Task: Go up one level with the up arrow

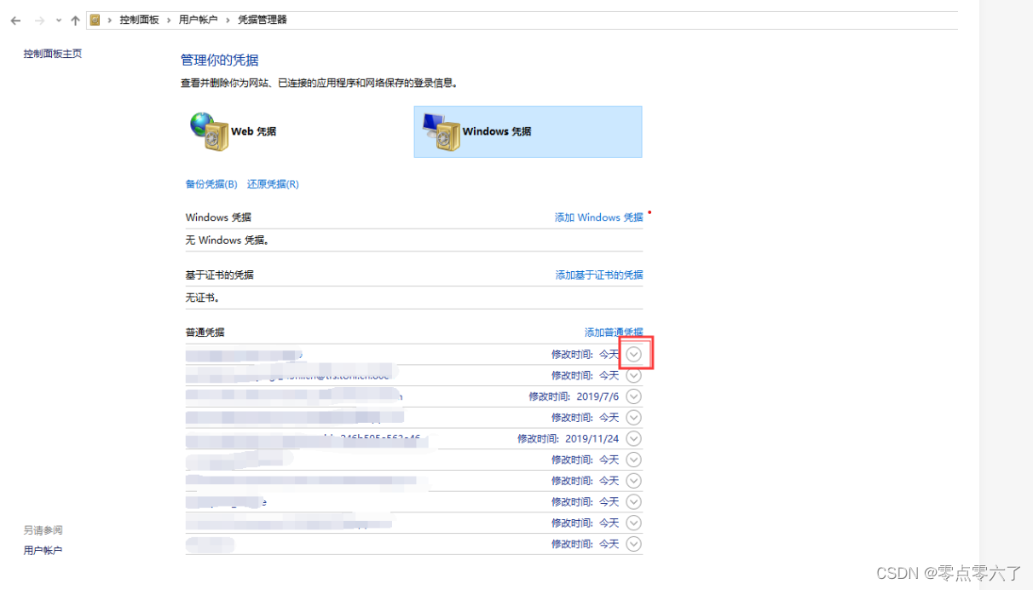Action: [75, 20]
